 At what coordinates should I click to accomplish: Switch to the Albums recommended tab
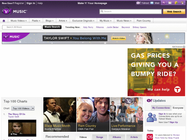point(117,137)
